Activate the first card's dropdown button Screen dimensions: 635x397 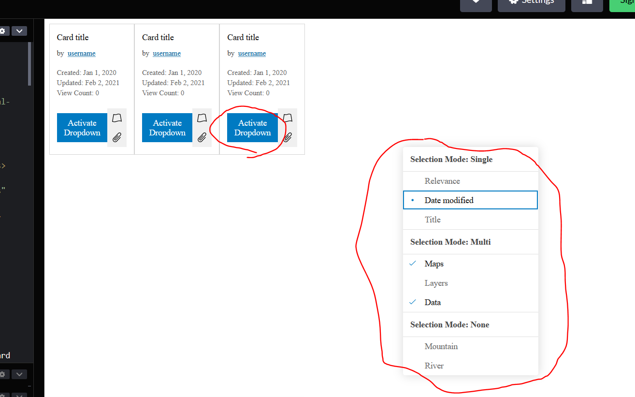pos(82,127)
